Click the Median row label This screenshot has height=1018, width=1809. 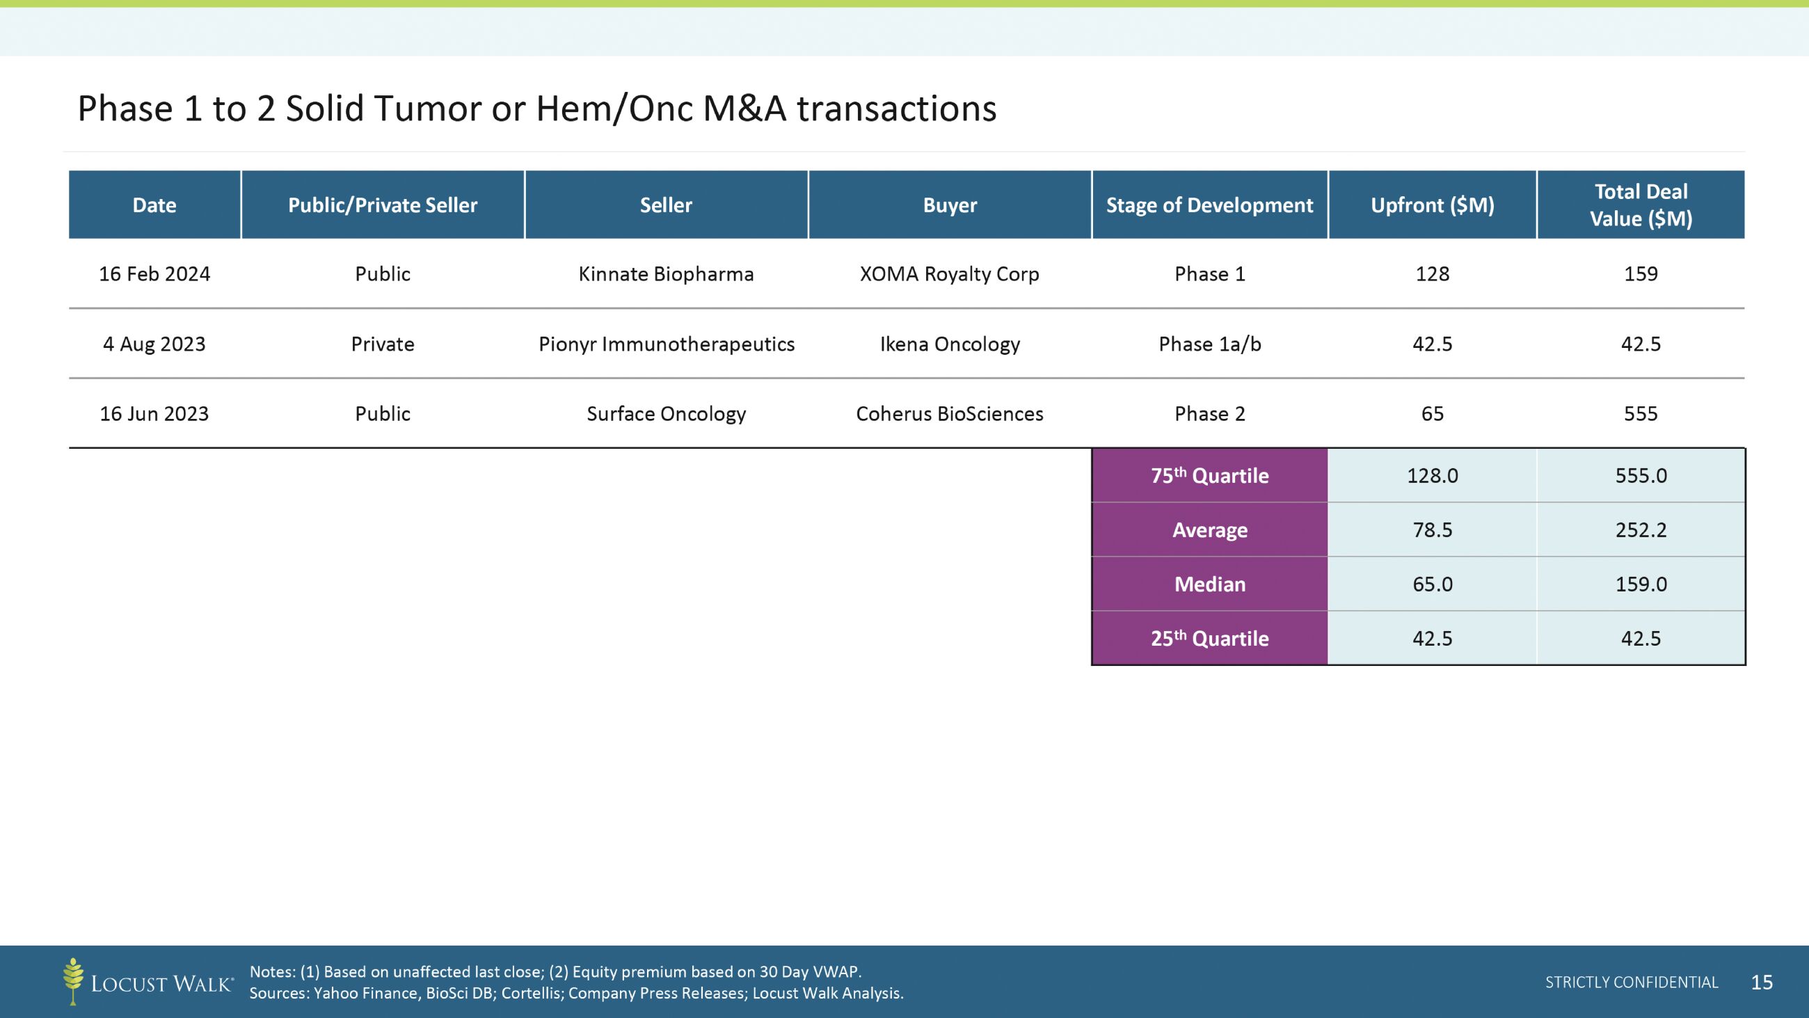point(1209,584)
